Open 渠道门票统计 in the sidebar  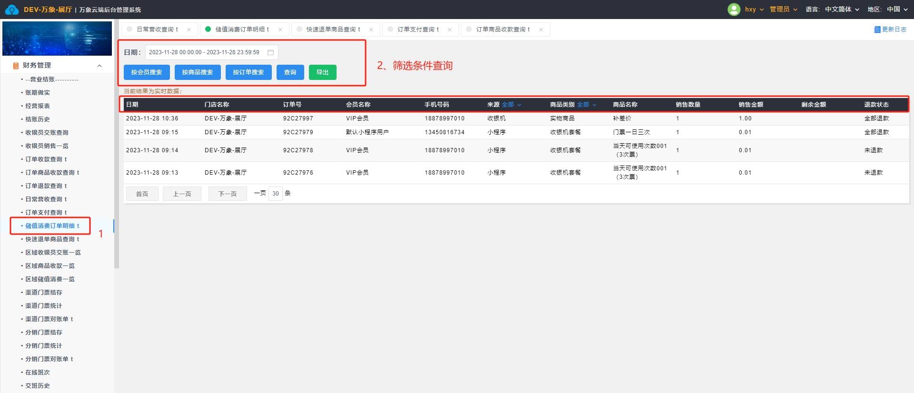pyautogui.click(x=44, y=306)
